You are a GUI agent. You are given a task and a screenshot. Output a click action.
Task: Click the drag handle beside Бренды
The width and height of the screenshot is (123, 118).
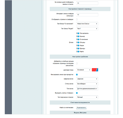pyautogui.click(x=77, y=48)
